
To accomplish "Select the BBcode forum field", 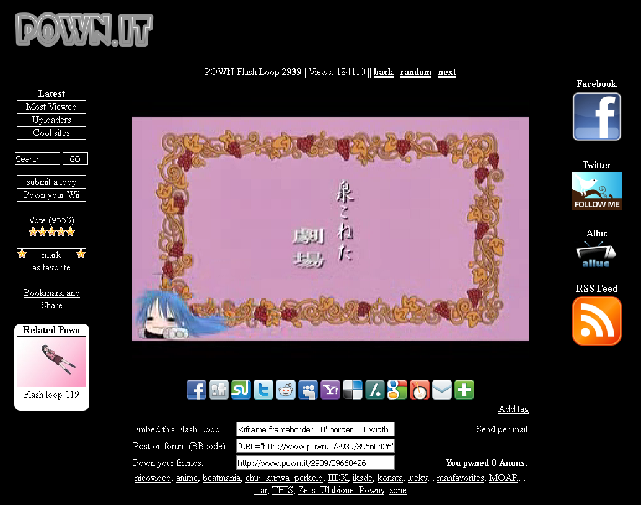I will click(x=316, y=446).
